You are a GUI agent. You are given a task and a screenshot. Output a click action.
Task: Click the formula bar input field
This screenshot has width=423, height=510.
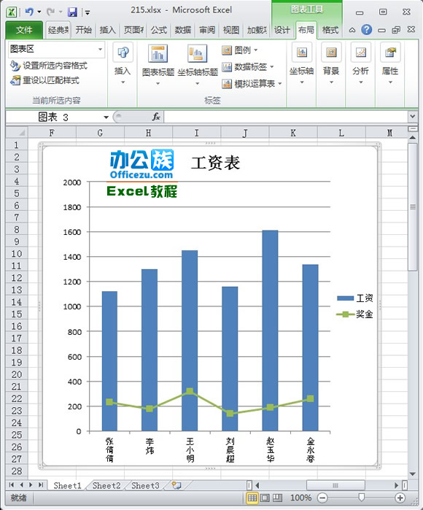coord(286,117)
